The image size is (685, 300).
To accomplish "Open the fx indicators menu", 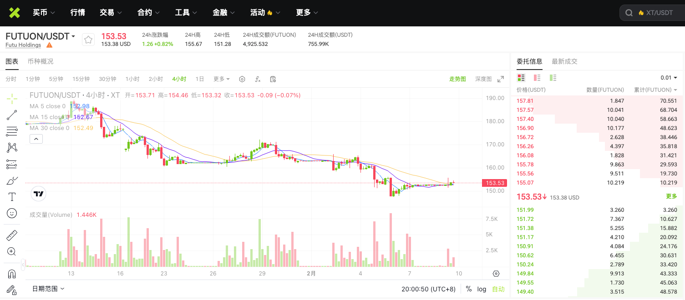I will (258, 79).
